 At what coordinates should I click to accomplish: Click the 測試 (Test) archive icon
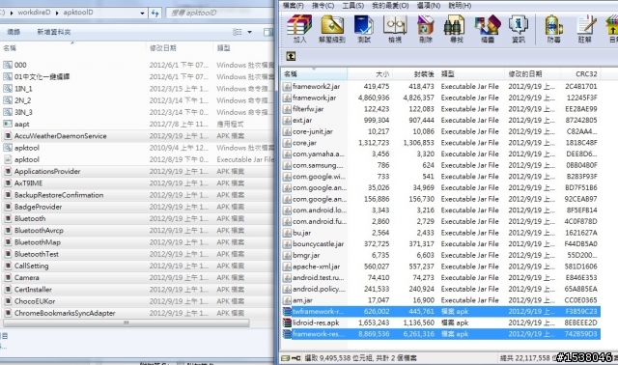tap(364, 28)
